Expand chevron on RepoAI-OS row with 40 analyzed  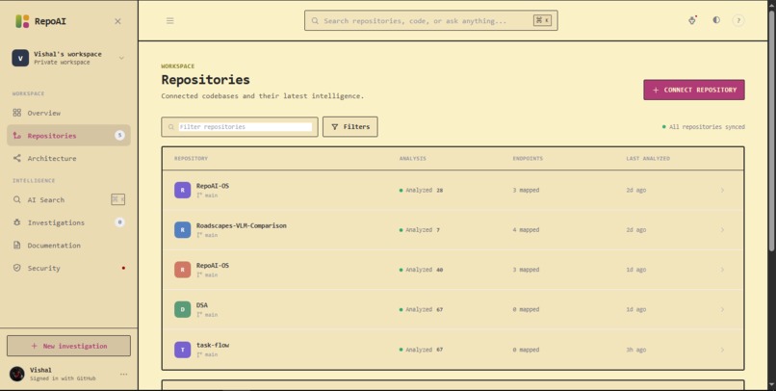(x=722, y=270)
